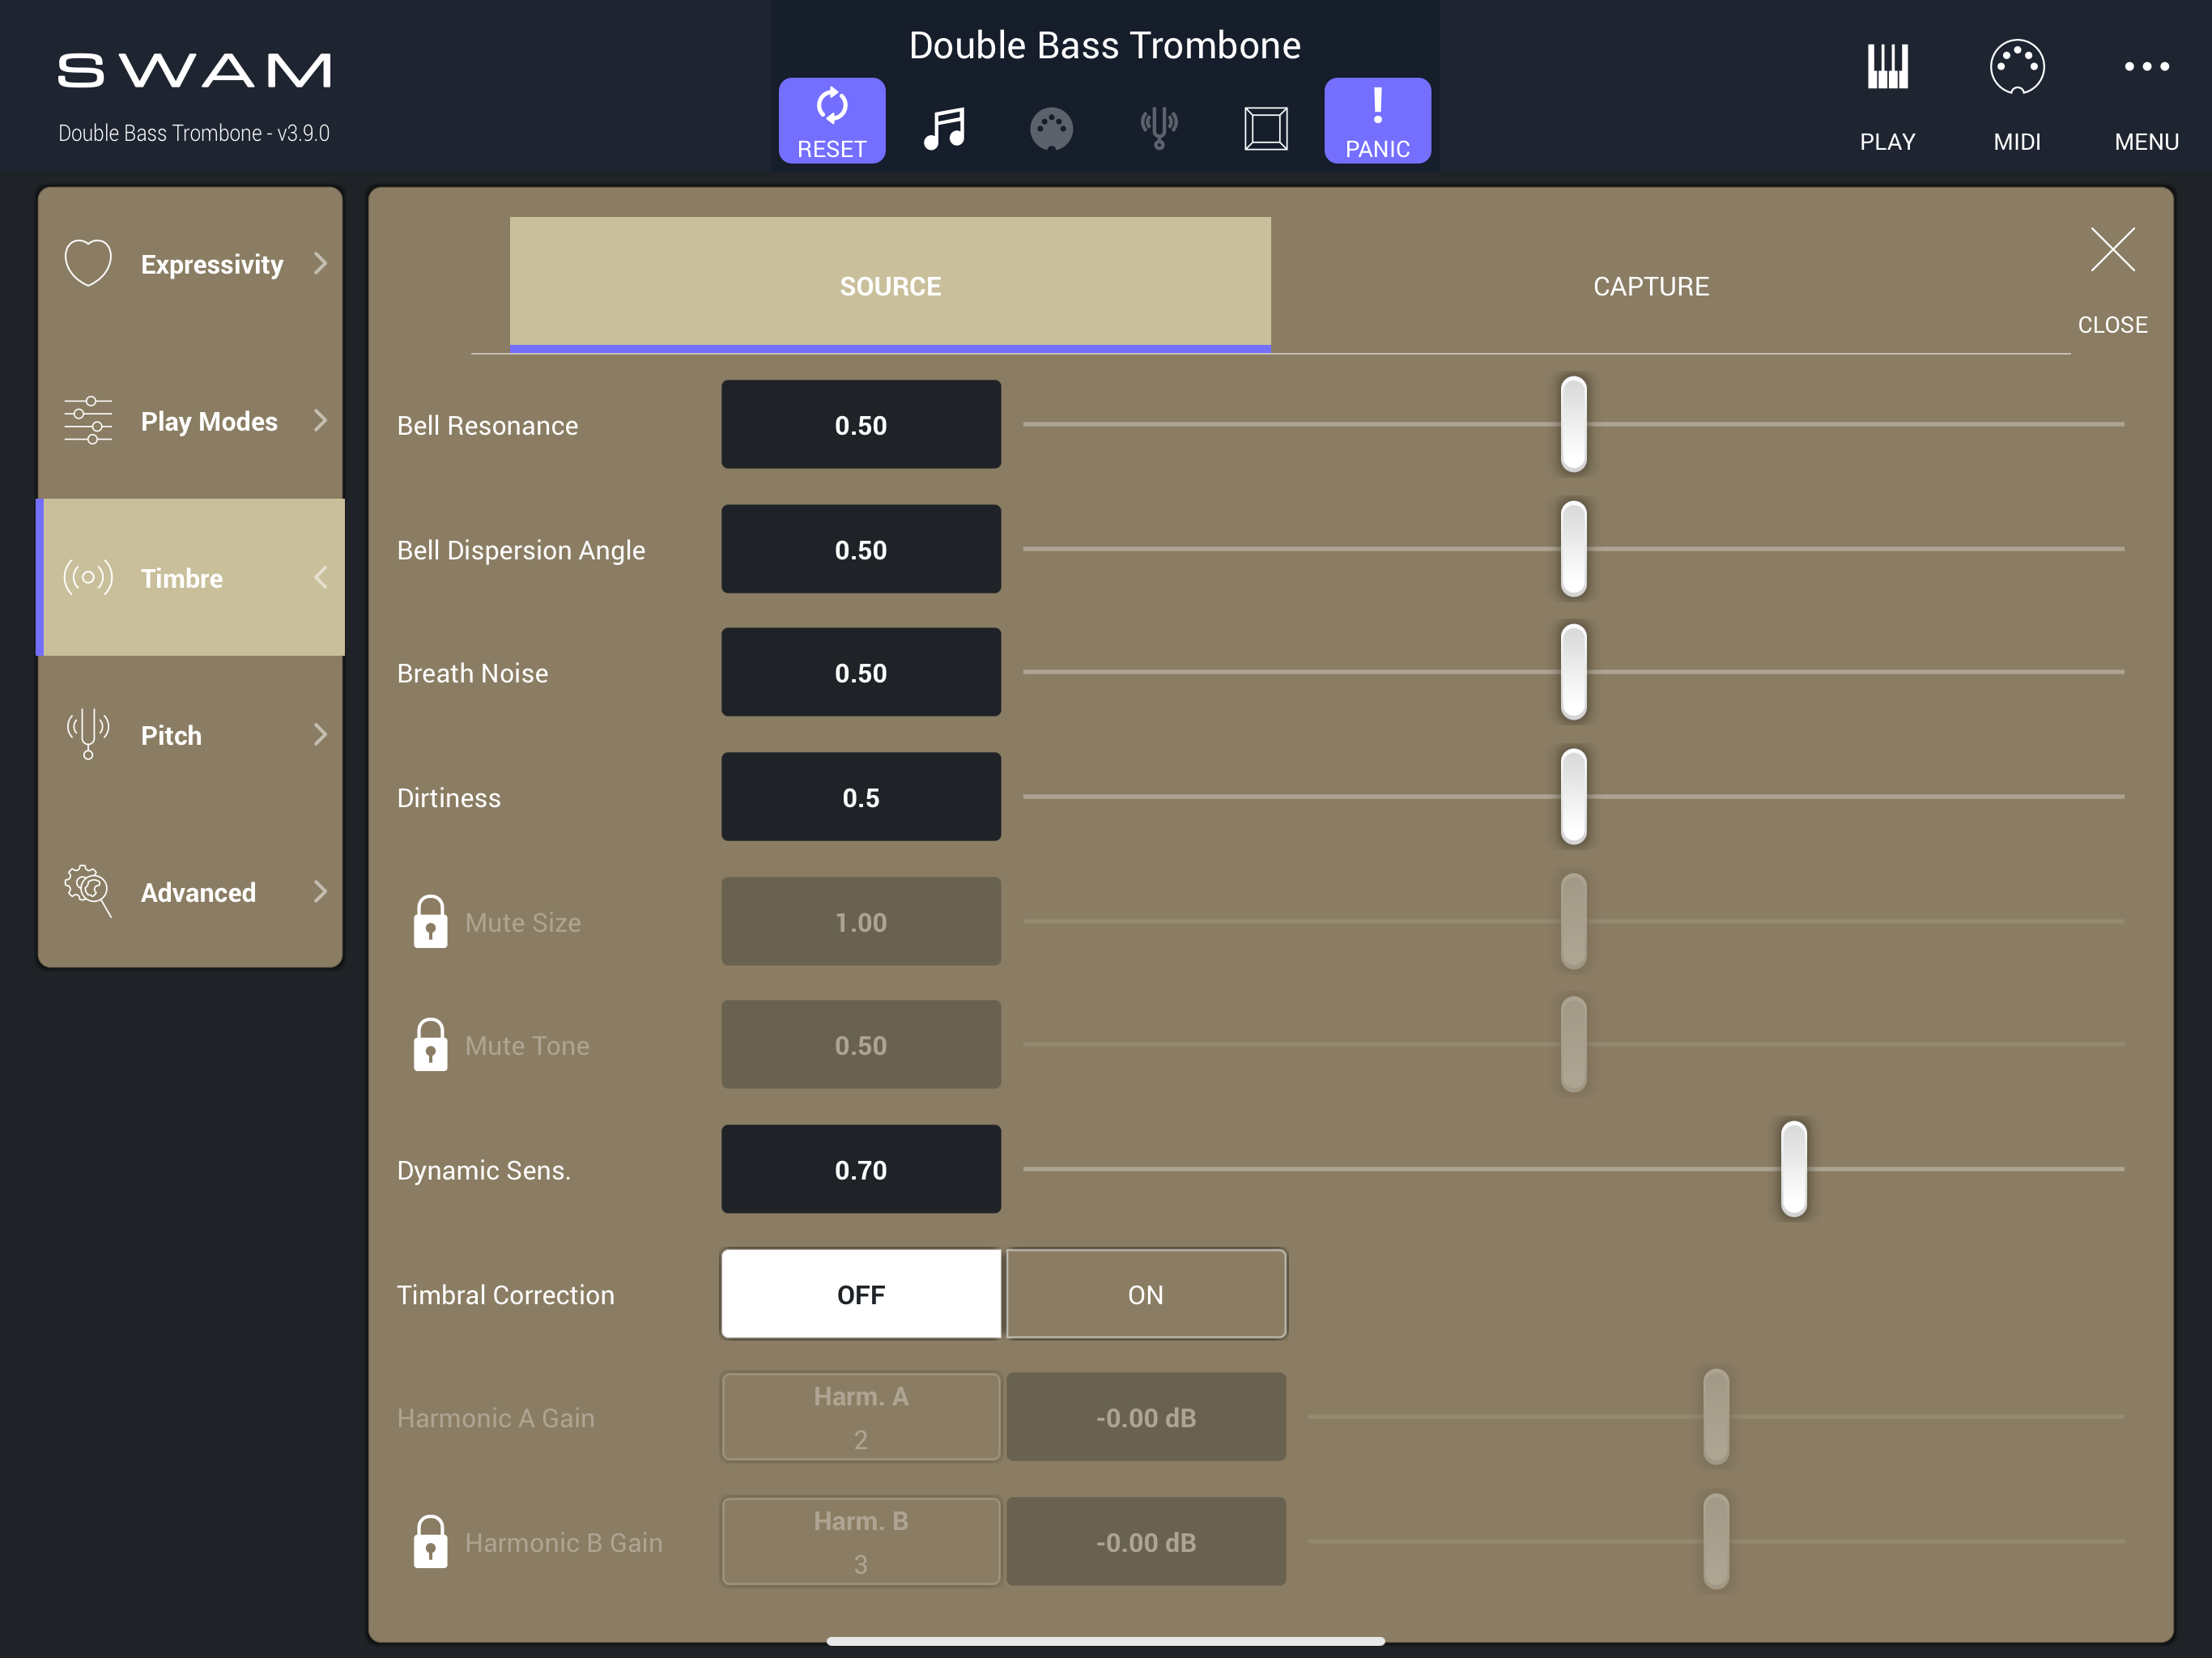
Task: Open the Harm. B harmonic selector
Action: point(861,1541)
